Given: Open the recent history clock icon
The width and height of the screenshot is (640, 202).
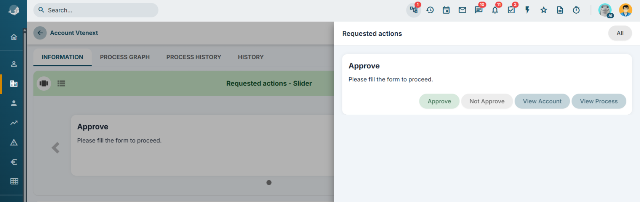Looking at the screenshot, I should (430, 10).
